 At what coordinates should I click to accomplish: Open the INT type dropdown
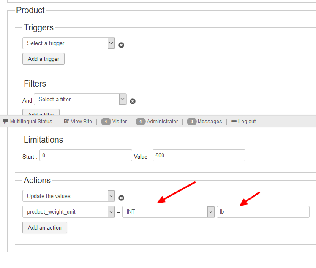click(x=169, y=212)
